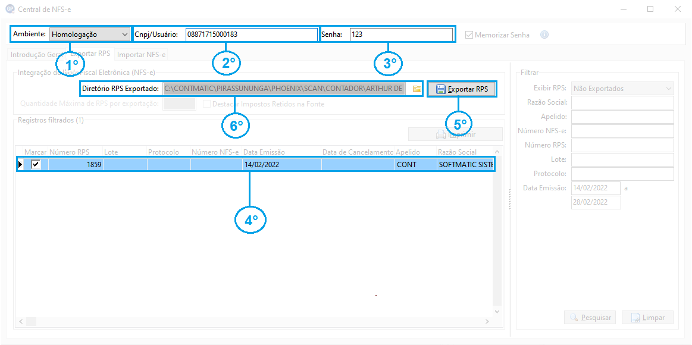
Task: Click the Razão Social column header
Action: (x=464, y=152)
